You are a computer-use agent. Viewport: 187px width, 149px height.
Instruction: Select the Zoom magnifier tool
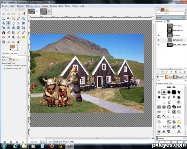click(x=23, y=18)
